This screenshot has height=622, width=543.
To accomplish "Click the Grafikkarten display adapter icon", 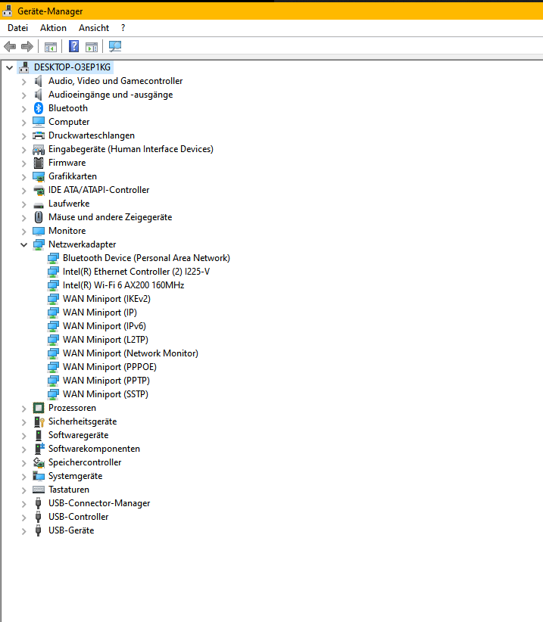I will (39, 176).
